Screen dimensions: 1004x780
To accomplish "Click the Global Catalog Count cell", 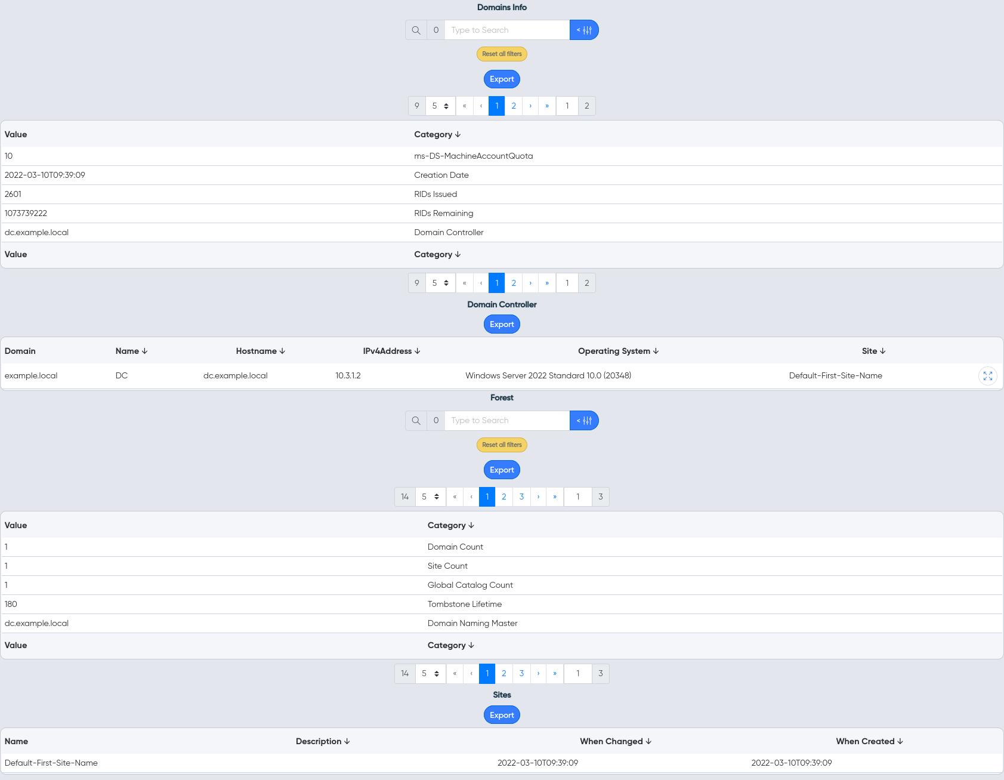I will [x=470, y=585].
